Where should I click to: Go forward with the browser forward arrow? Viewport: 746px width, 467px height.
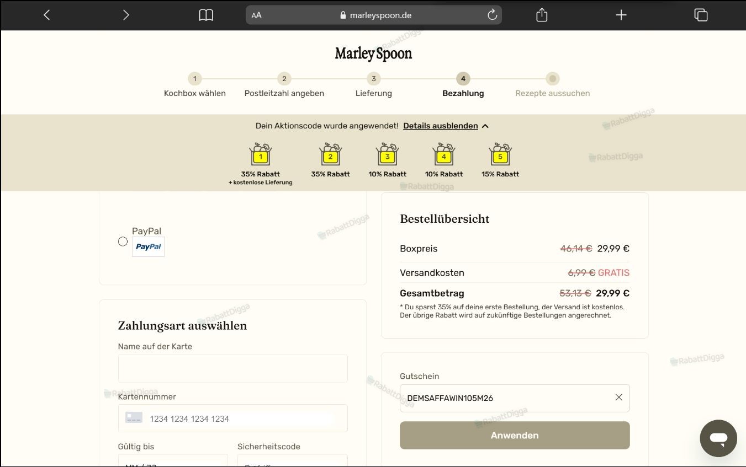click(x=126, y=15)
